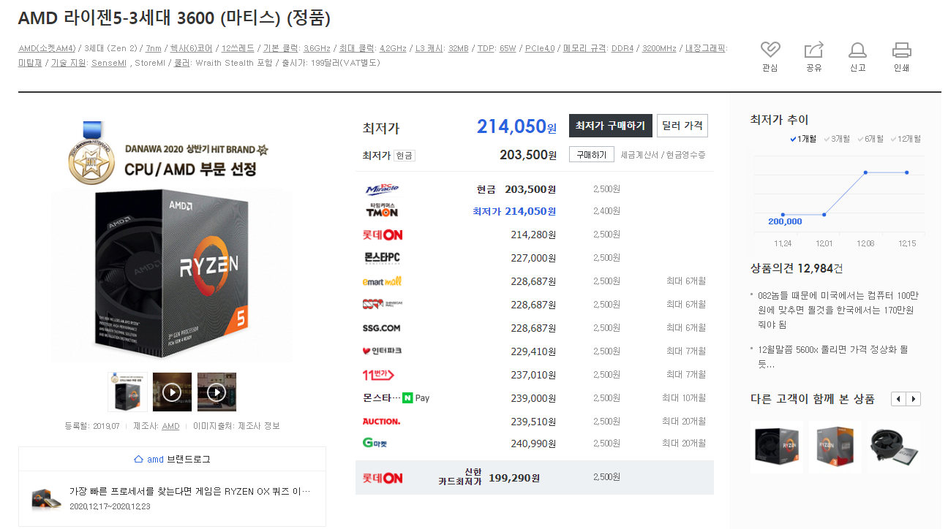Image resolution: width=948 pixels, height=529 pixels.
Task: Open 몬스타PC shop logo
Action: click(382, 258)
